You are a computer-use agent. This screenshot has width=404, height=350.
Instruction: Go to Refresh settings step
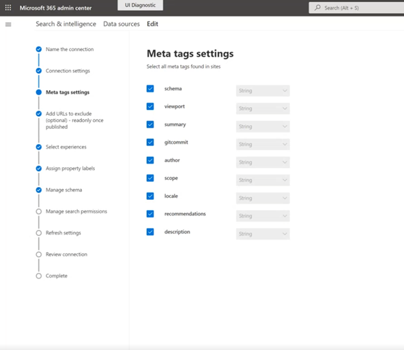[x=63, y=233]
